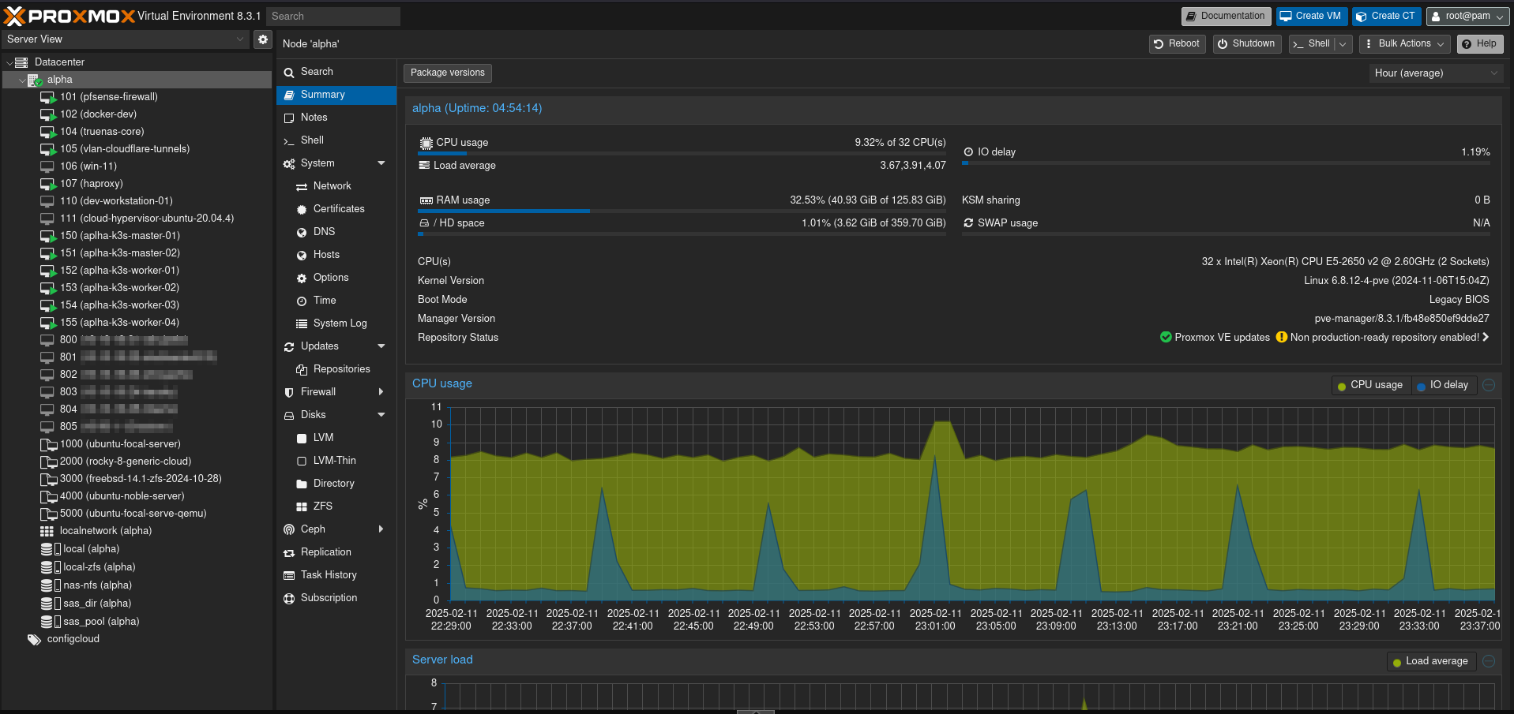Open the Ceph section icon

coord(289,529)
